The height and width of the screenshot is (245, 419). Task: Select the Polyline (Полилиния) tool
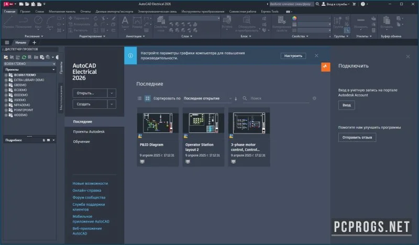tap(24, 22)
